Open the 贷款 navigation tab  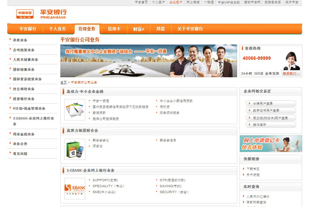[161, 29]
